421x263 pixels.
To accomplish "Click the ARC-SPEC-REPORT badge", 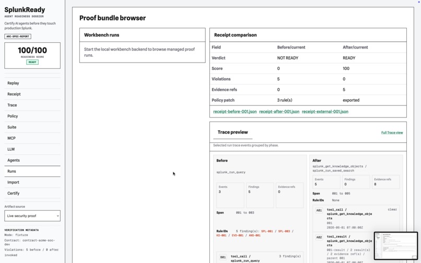I will pos(18,36).
